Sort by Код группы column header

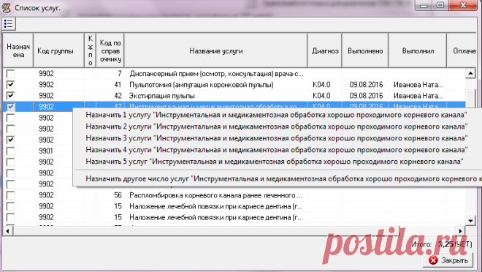(58, 50)
